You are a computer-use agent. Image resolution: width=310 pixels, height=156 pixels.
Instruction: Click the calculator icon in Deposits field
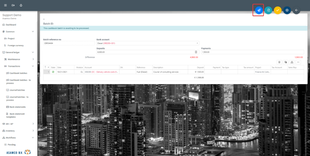196,52
